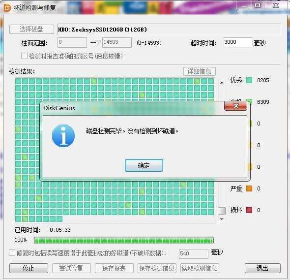Click the 保存报表 button
The image size is (290, 280).
click(114, 268)
